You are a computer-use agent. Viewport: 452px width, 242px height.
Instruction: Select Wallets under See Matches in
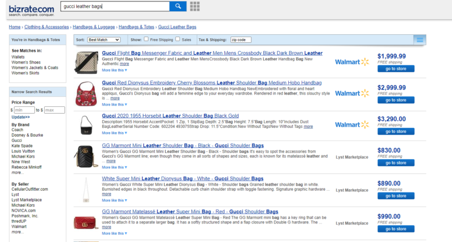[18, 57]
